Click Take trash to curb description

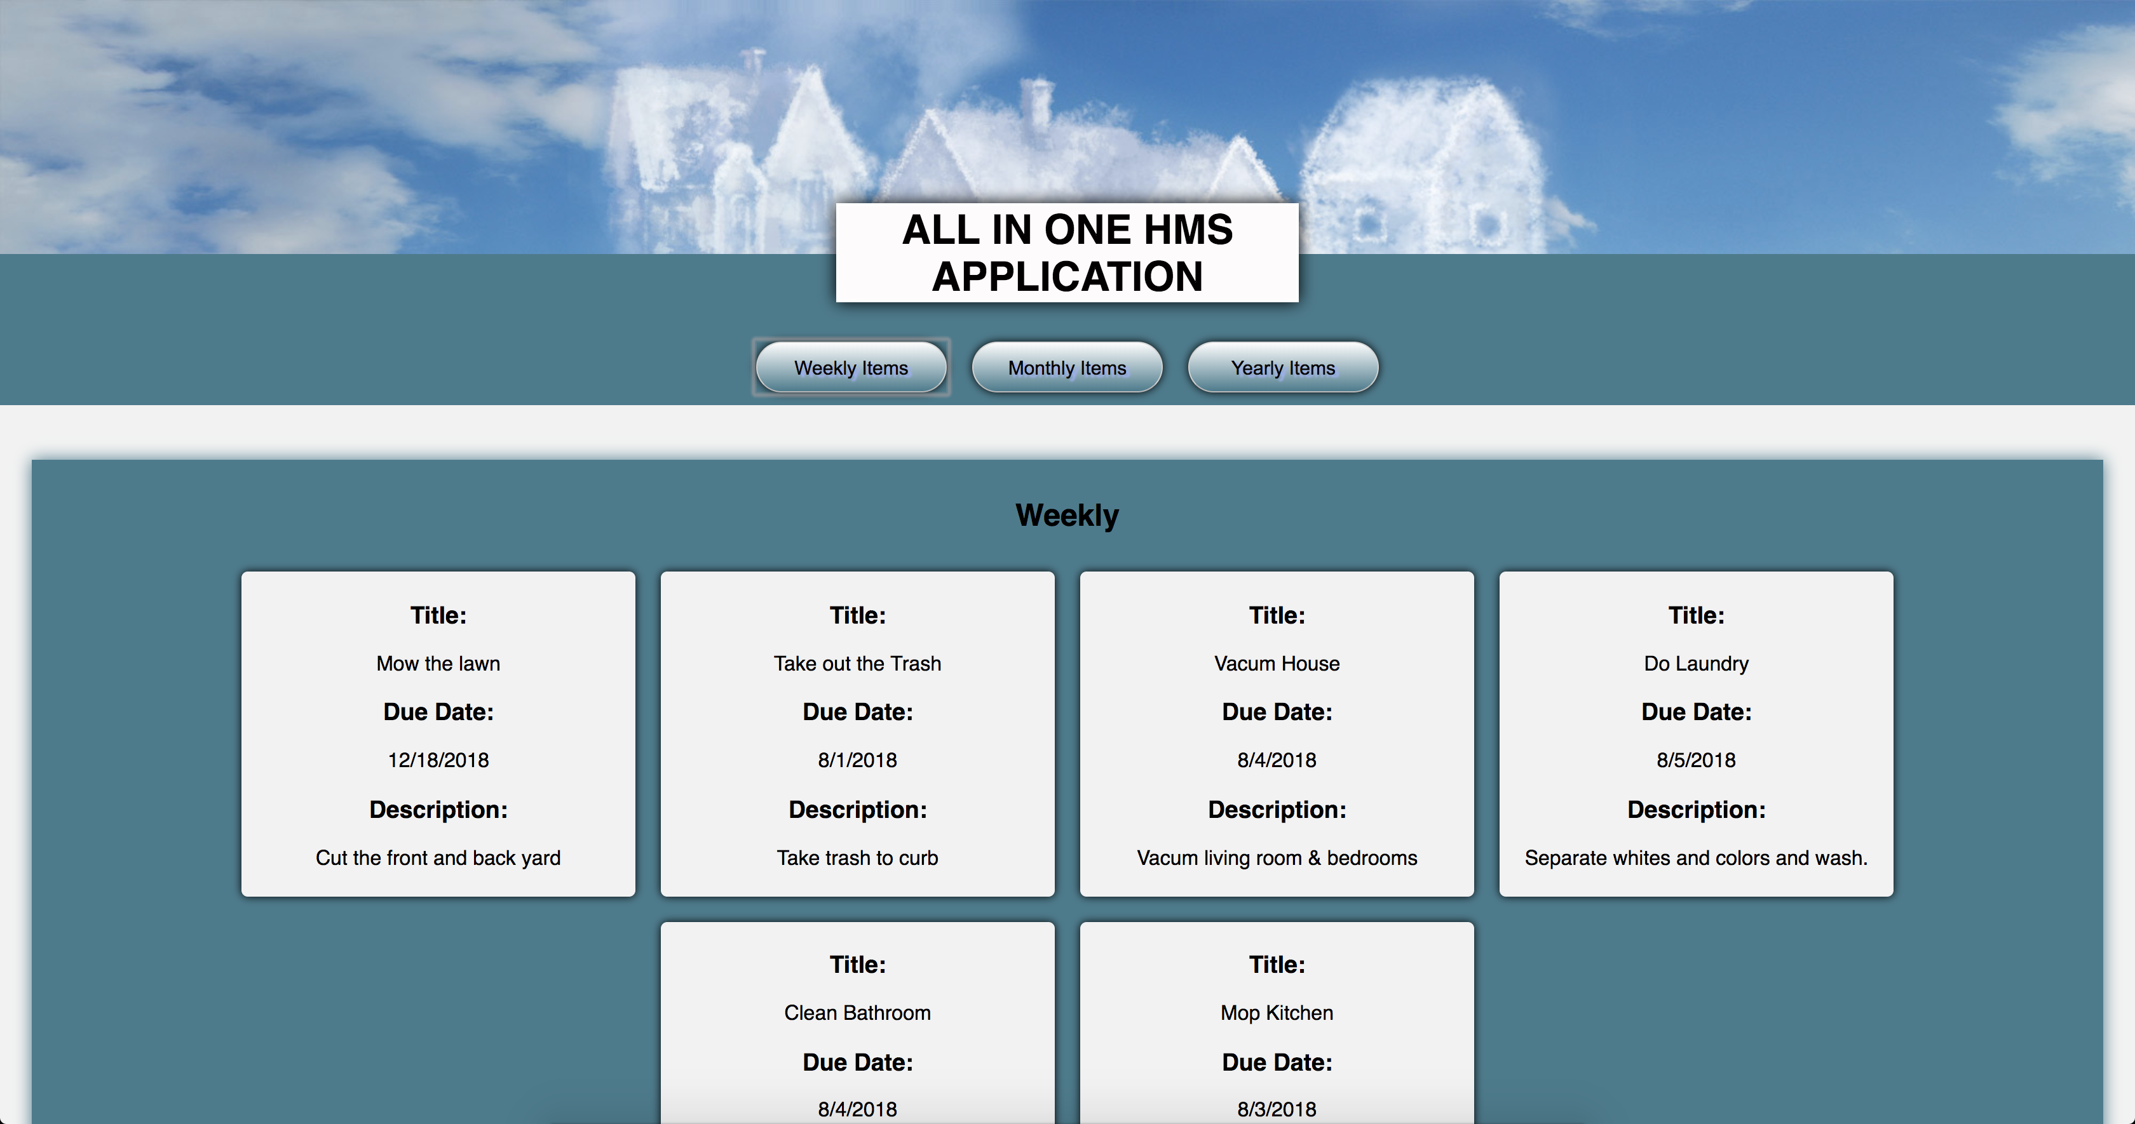pyautogui.click(x=857, y=858)
